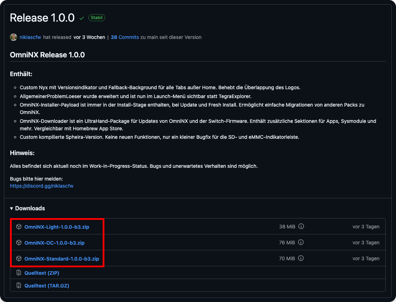Download OmniNX-Standard-1.0.0-b3.zip
The height and width of the screenshot is (302, 396).
pyautogui.click(x=61, y=259)
